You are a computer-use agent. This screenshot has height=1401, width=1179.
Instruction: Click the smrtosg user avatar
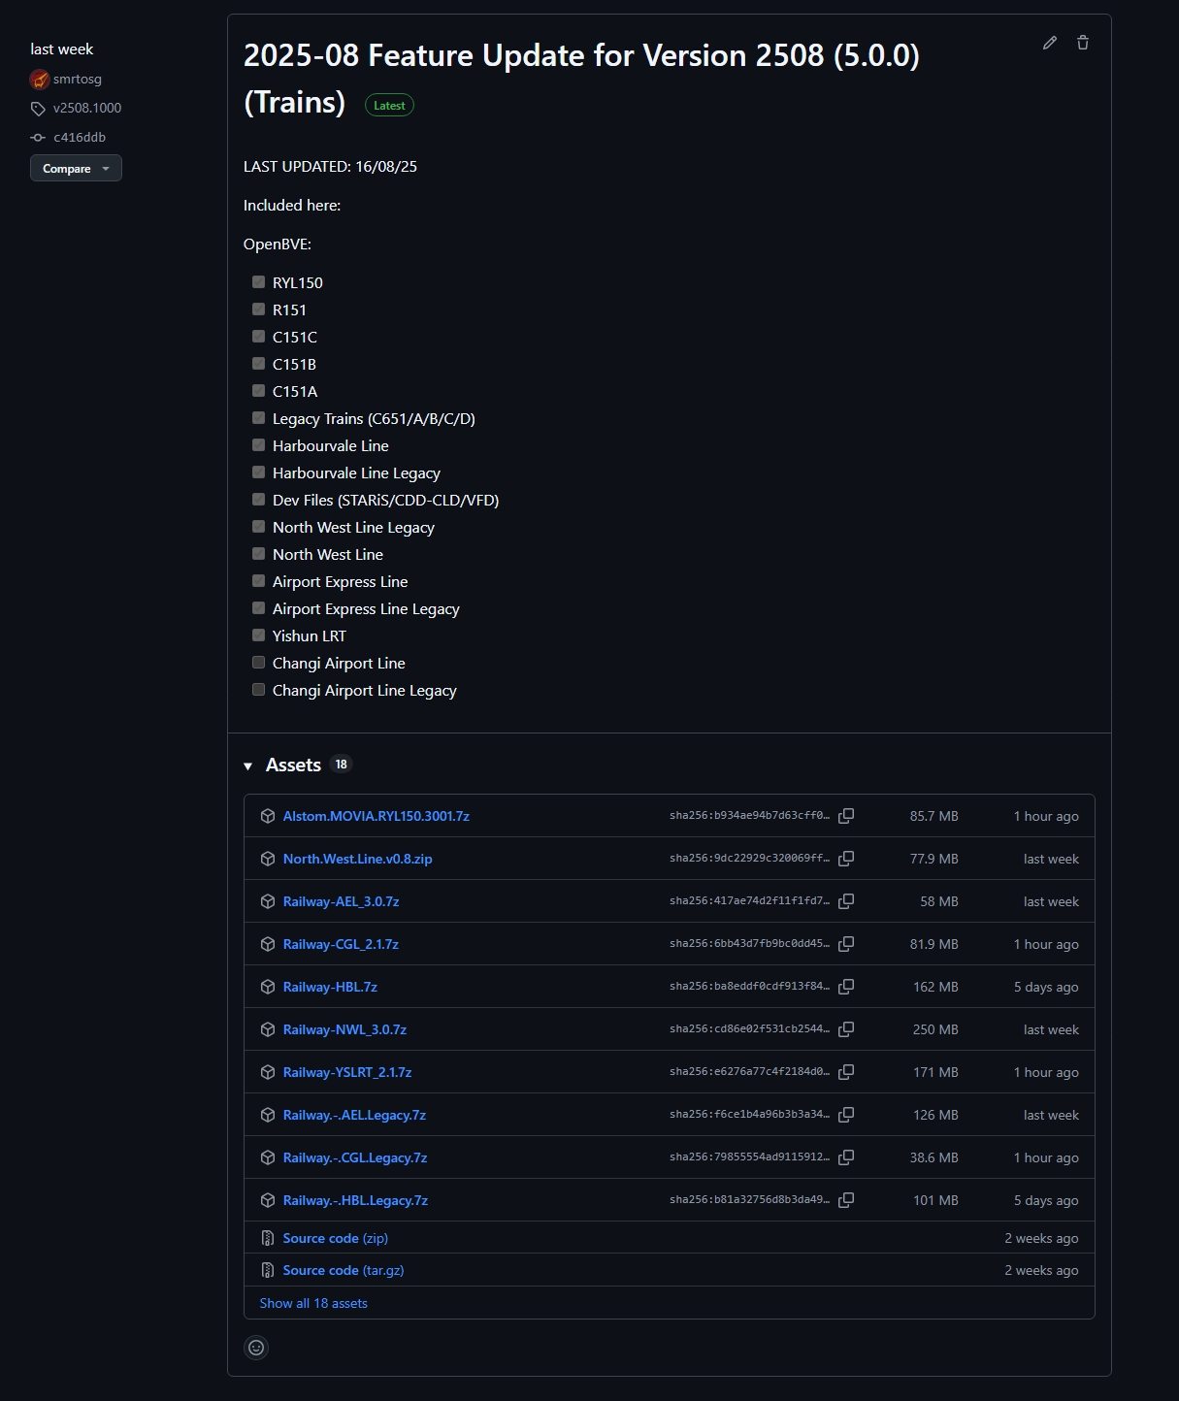tap(40, 80)
